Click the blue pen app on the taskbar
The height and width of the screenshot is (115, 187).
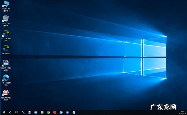tap(23, 112)
